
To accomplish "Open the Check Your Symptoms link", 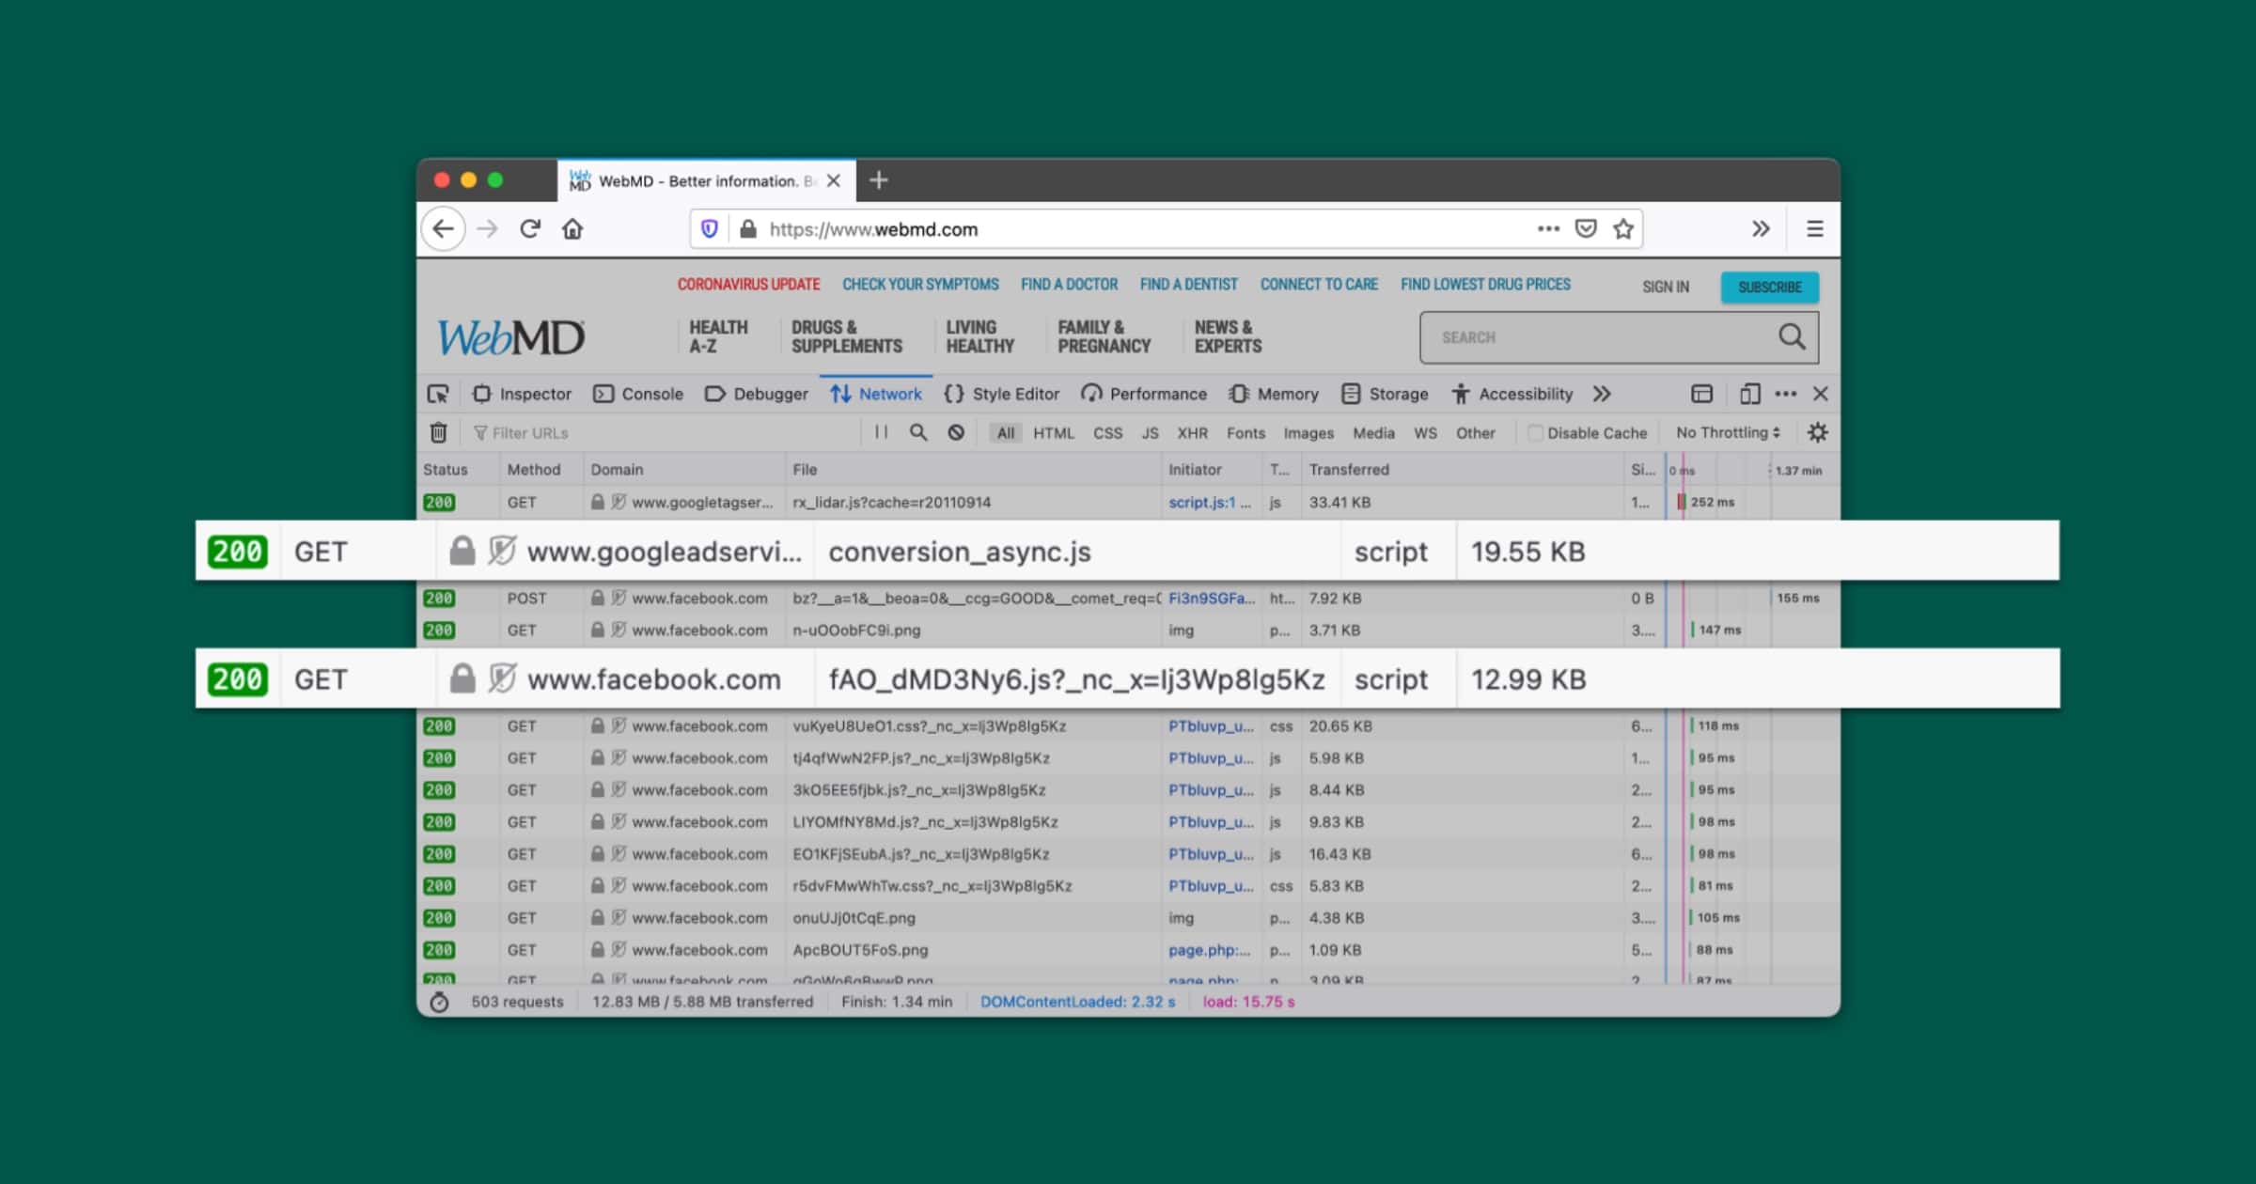I will (920, 285).
